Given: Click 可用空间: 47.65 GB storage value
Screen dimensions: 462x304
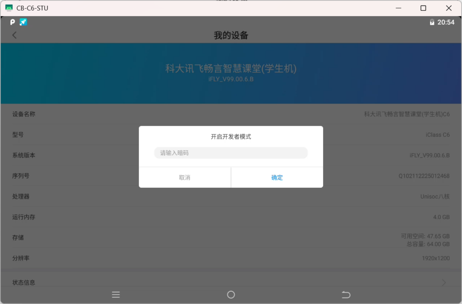Looking at the screenshot, I should (425, 236).
